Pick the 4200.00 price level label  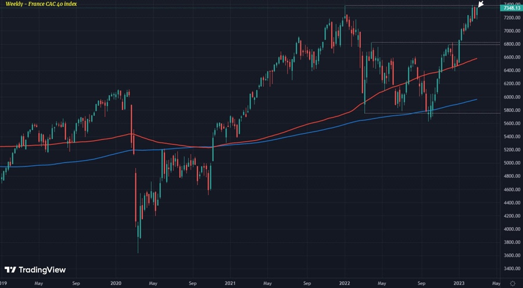tap(513, 216)
